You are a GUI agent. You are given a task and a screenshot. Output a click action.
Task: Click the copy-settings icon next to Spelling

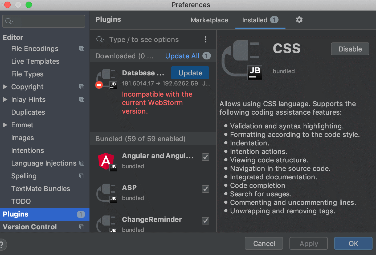pyautogui.click(x=82, y=176)
